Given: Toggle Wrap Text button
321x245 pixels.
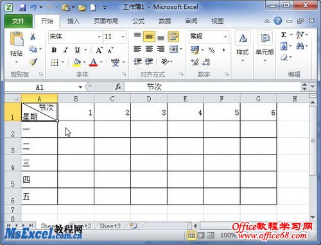Looking at the screenshot, I should (x=173, y=37).
